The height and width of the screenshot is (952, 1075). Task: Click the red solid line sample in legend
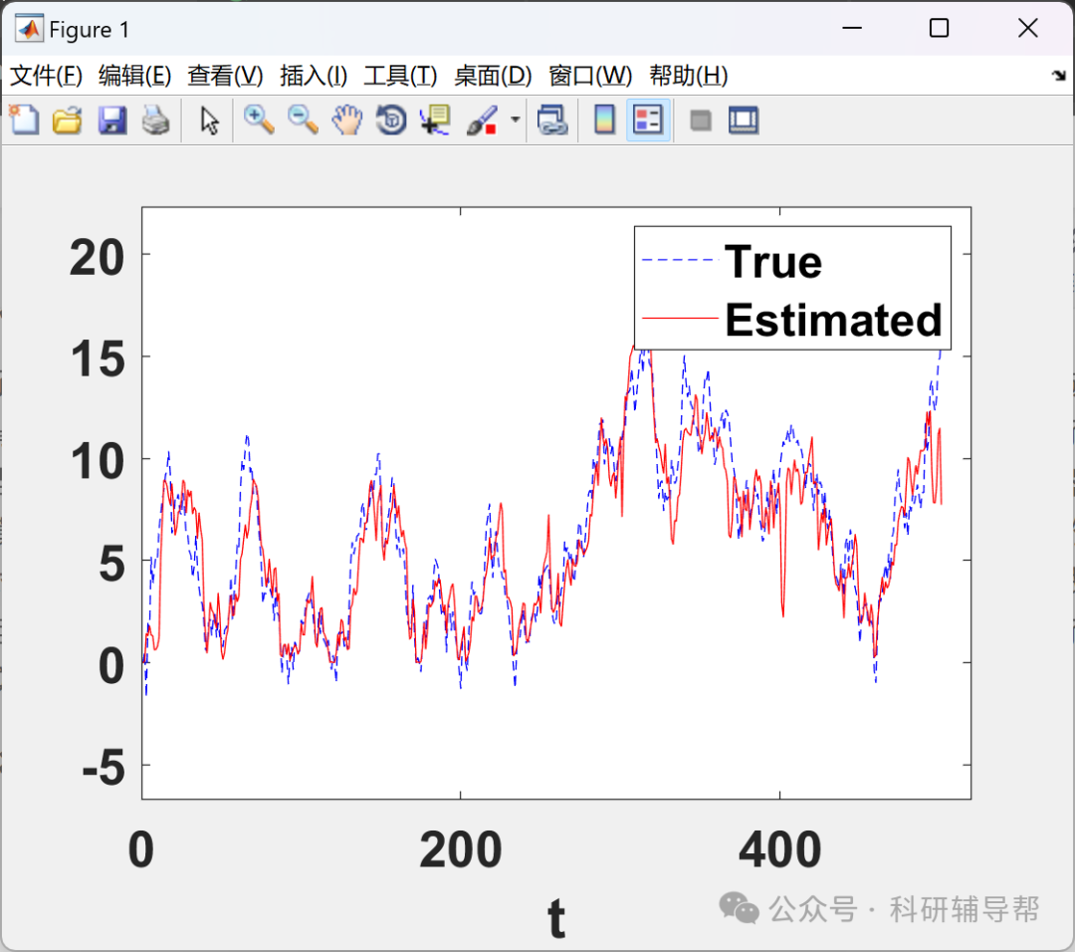click(680, 319)
